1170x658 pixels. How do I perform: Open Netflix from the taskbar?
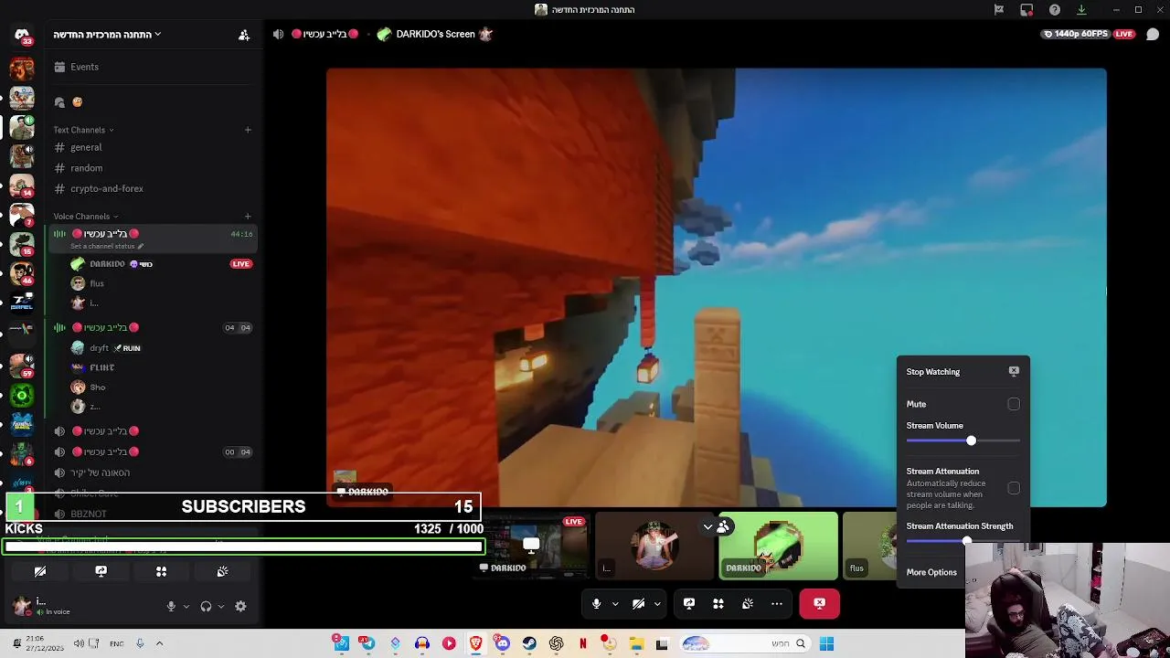[x=582, y=643]
